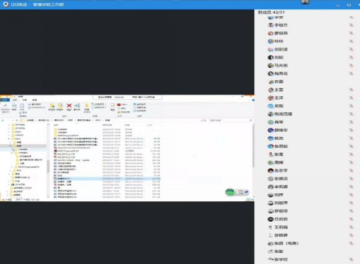
Task: Select member name 刘彩波
Action: coord(281,49)
